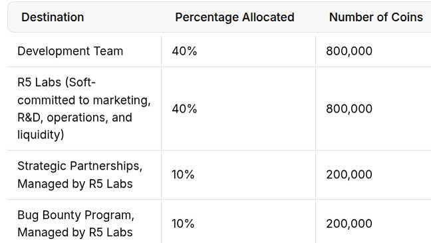The image size is (431, 243).
Task: Click 'Managed by R5 Labs' under Strategic Partnerships
Action: point(75,184)
